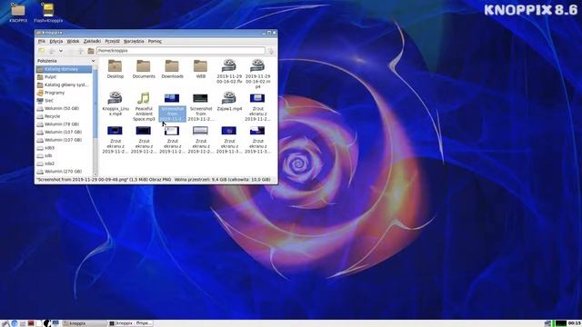Open the Flash-Knoppix desktop icon
Screen dimensions: 582x327
click(x=48, y=13)
